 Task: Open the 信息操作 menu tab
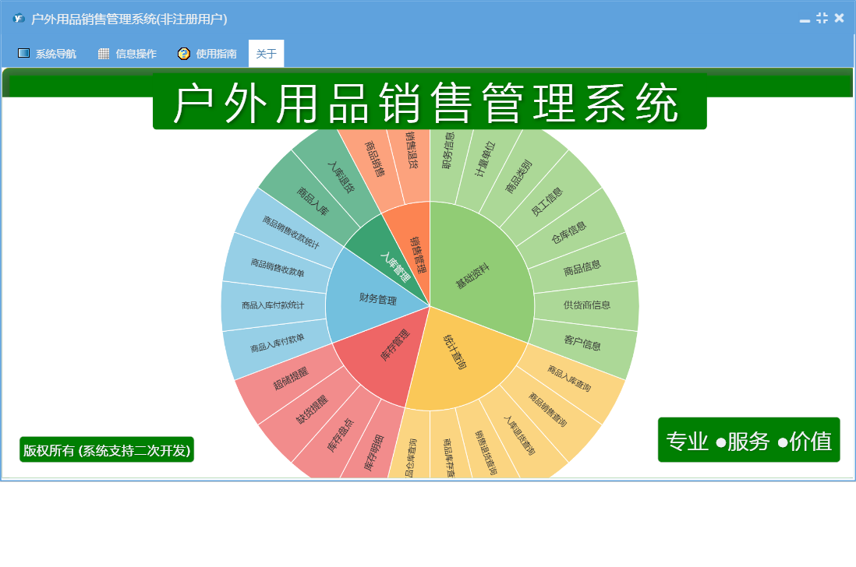pos(127,54)
